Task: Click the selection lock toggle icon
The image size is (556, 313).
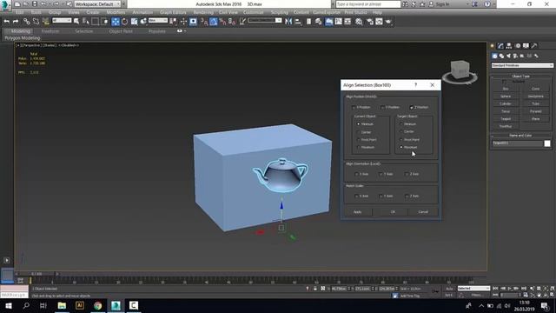Action: click(314, 289)
